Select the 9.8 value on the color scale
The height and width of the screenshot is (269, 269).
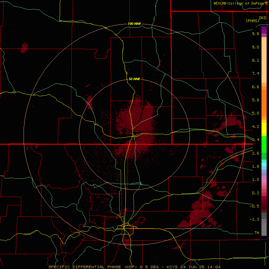256,33
